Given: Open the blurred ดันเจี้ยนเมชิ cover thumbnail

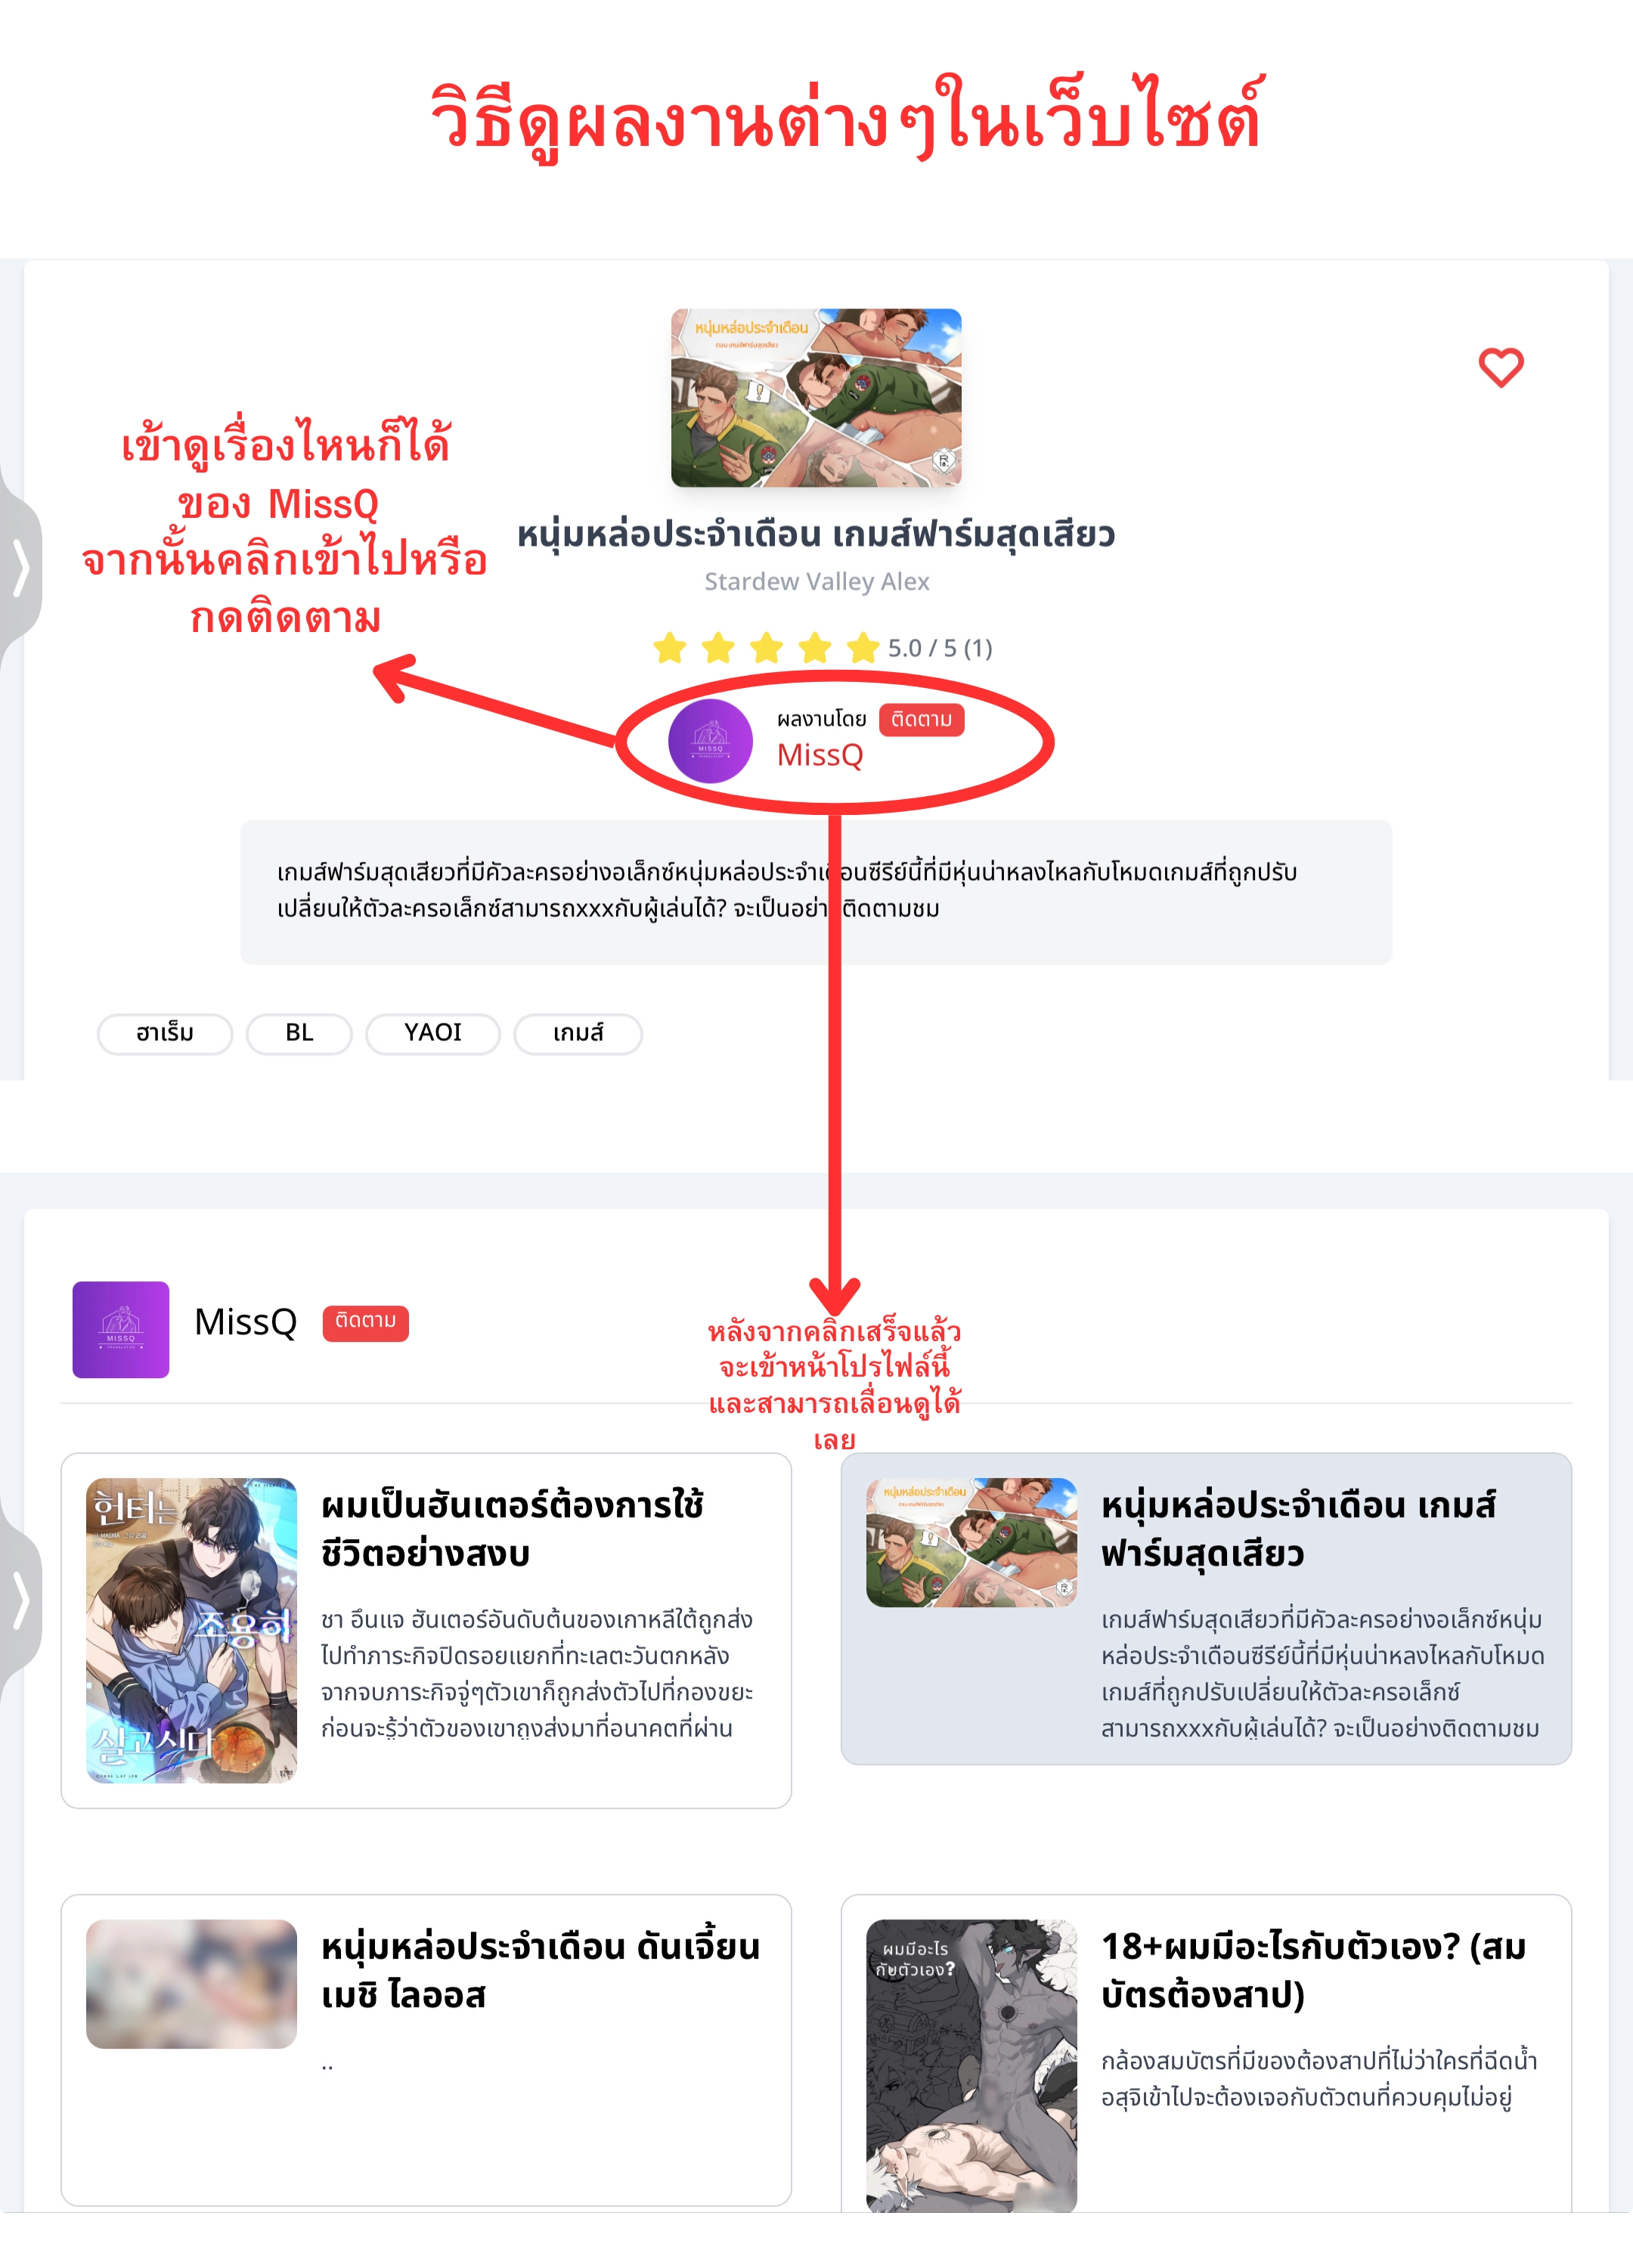Looking at the screenshot, I should tap(191, 1984).
